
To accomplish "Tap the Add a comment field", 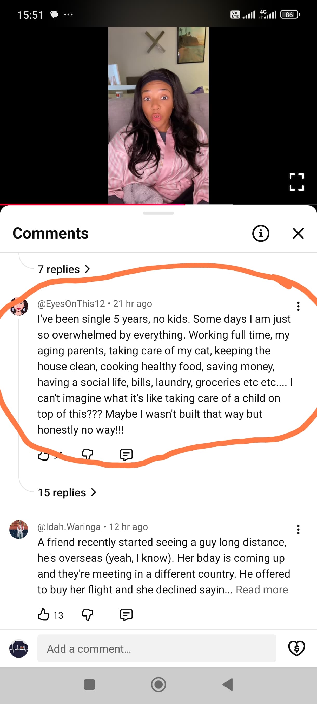I will click(156, 648).
